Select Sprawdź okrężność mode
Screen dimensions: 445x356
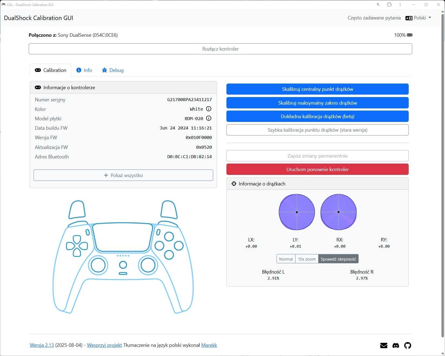point(338,259)
